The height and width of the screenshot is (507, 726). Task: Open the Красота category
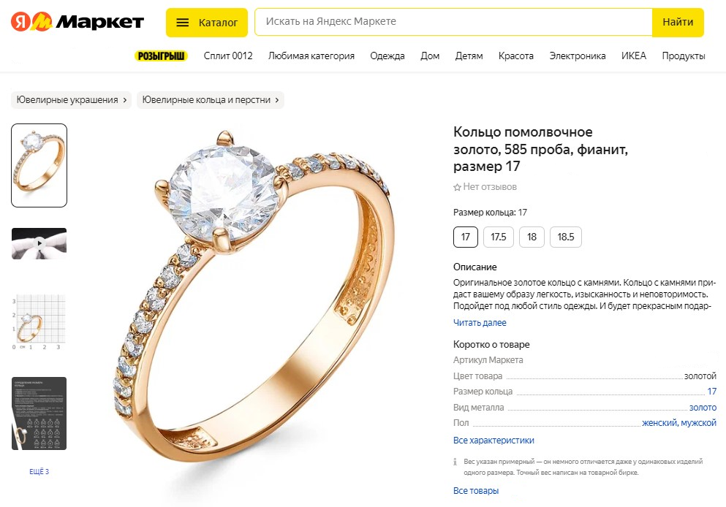point(516,56)
